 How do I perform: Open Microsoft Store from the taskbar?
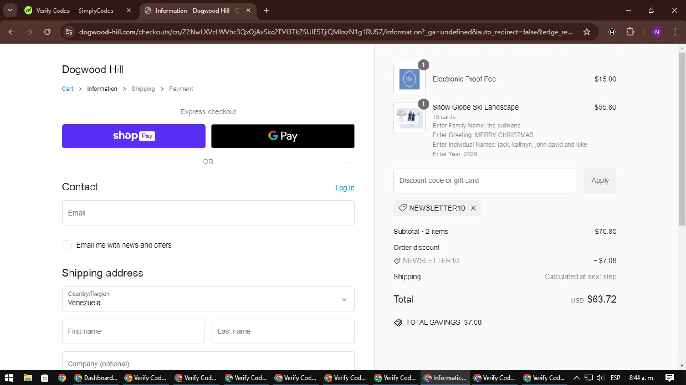click(x=44, y=378)
